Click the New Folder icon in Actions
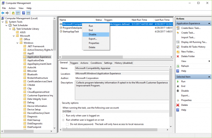 coord(178,52)
